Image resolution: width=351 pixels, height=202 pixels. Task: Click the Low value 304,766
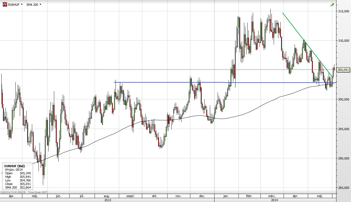point(25,180)
